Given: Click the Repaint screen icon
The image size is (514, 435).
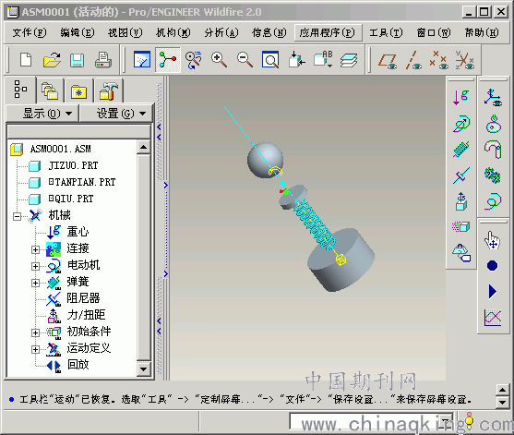Looking at the screenshot, I should (142, 60).
